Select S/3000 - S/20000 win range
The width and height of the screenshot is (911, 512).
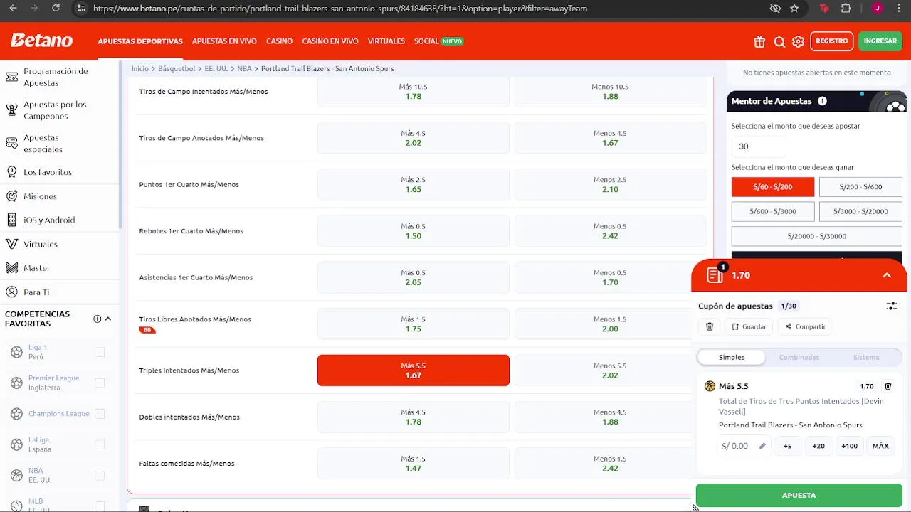point(860,211)
